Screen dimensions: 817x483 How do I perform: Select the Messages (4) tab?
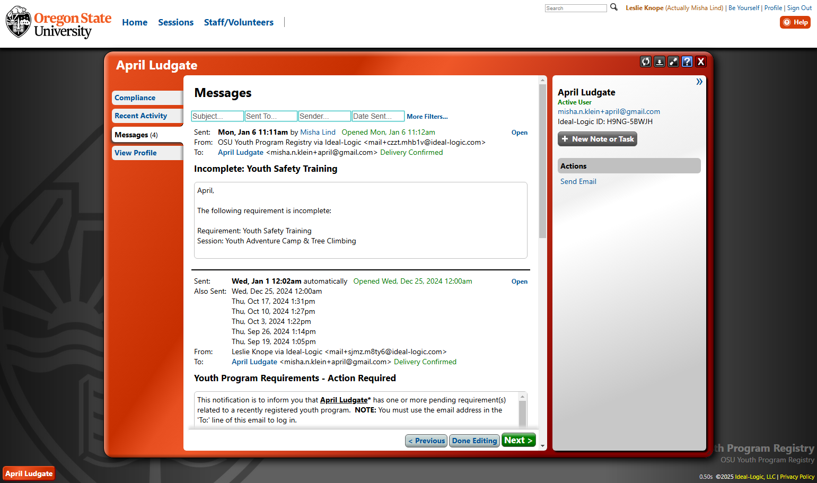tap(147, 135)
